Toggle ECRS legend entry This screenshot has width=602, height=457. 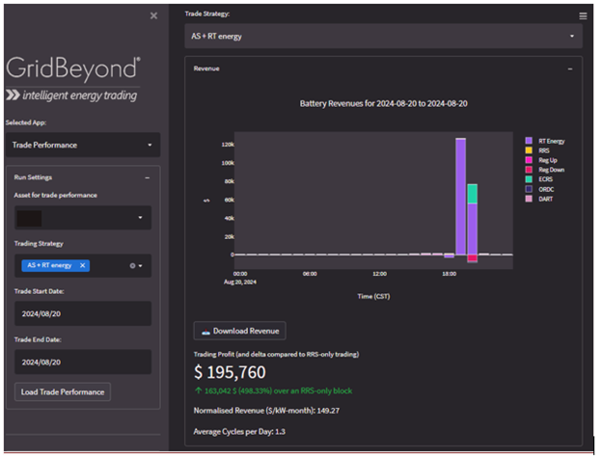(539, 179)
